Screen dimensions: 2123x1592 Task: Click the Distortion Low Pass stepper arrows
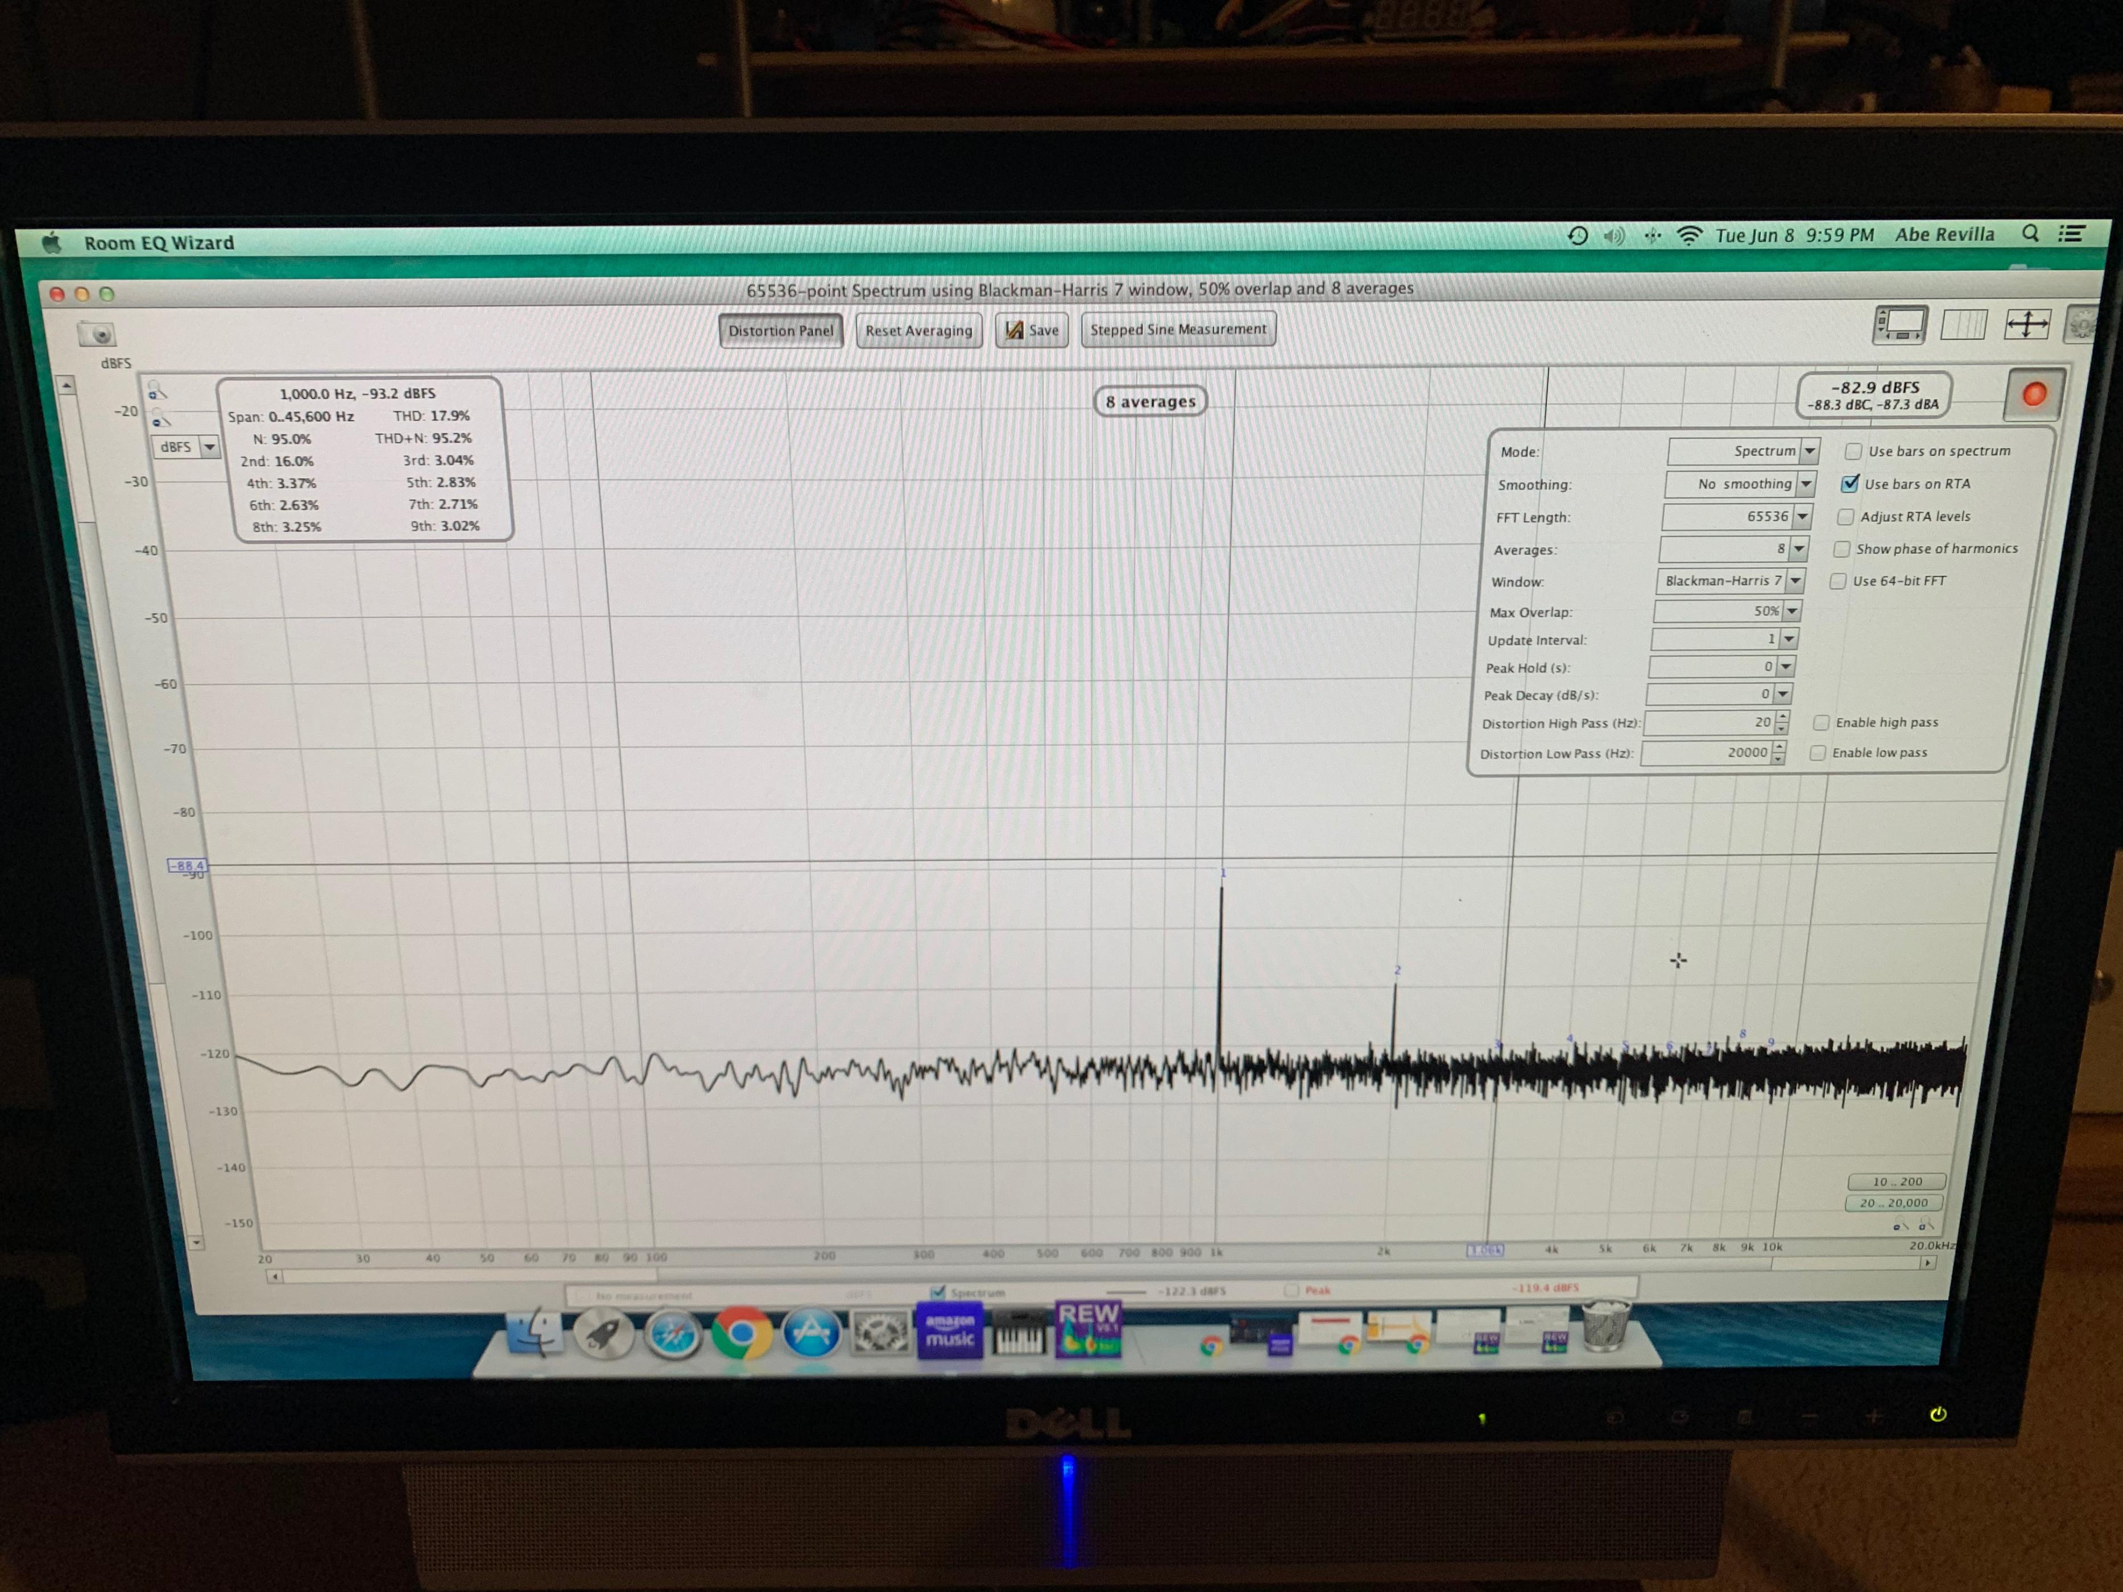click(1778, 753)
